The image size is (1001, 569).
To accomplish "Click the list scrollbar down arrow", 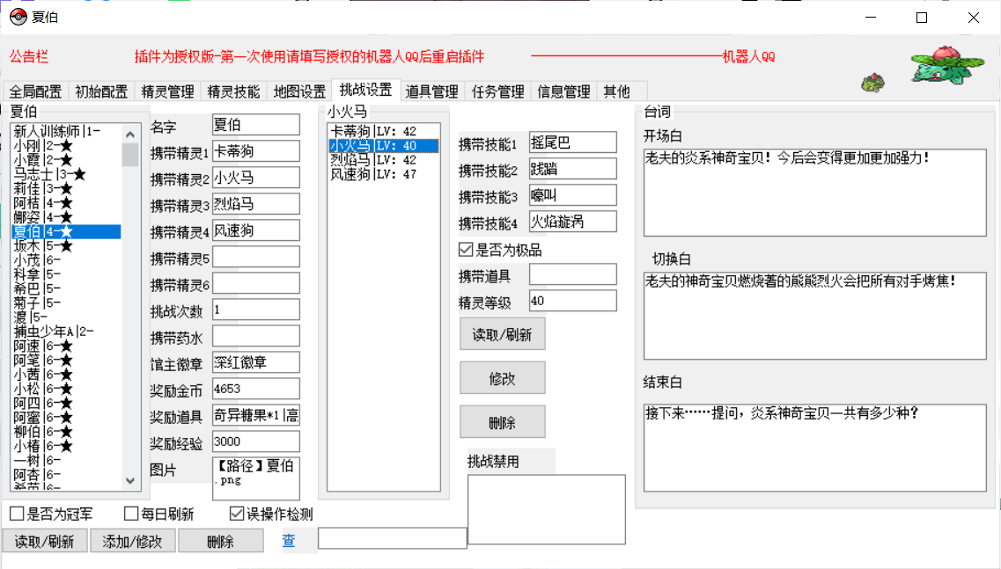I will (130, 480).
